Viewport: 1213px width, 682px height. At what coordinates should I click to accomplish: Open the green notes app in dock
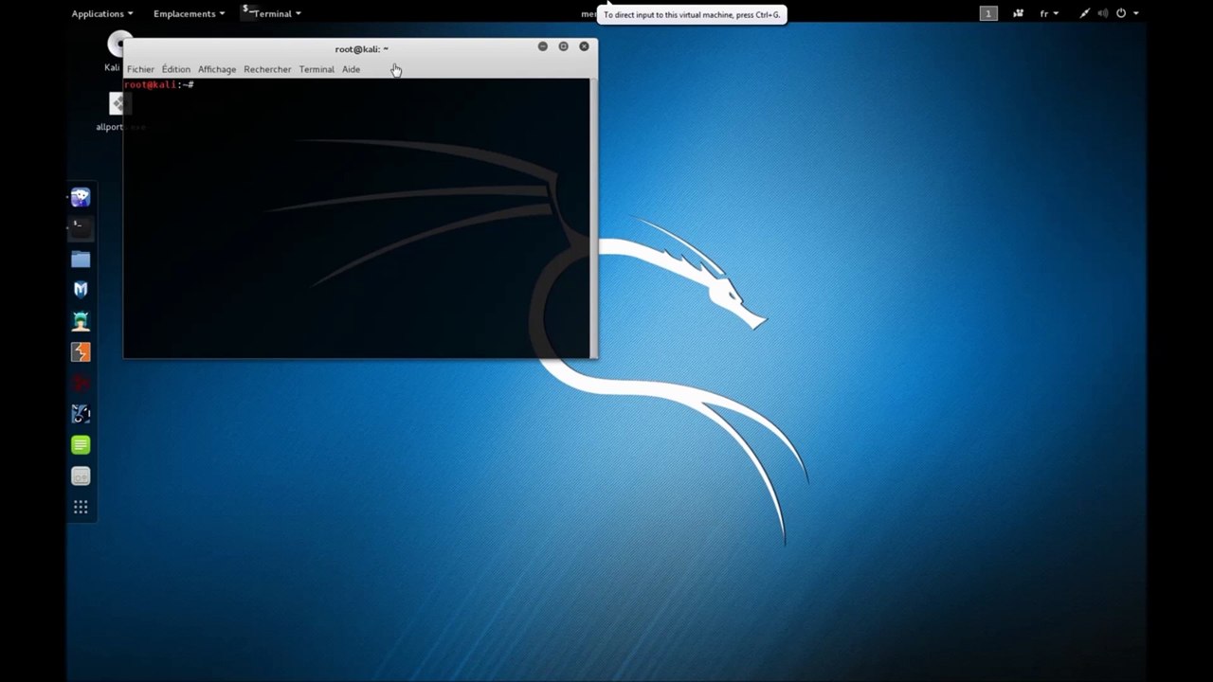81,445
